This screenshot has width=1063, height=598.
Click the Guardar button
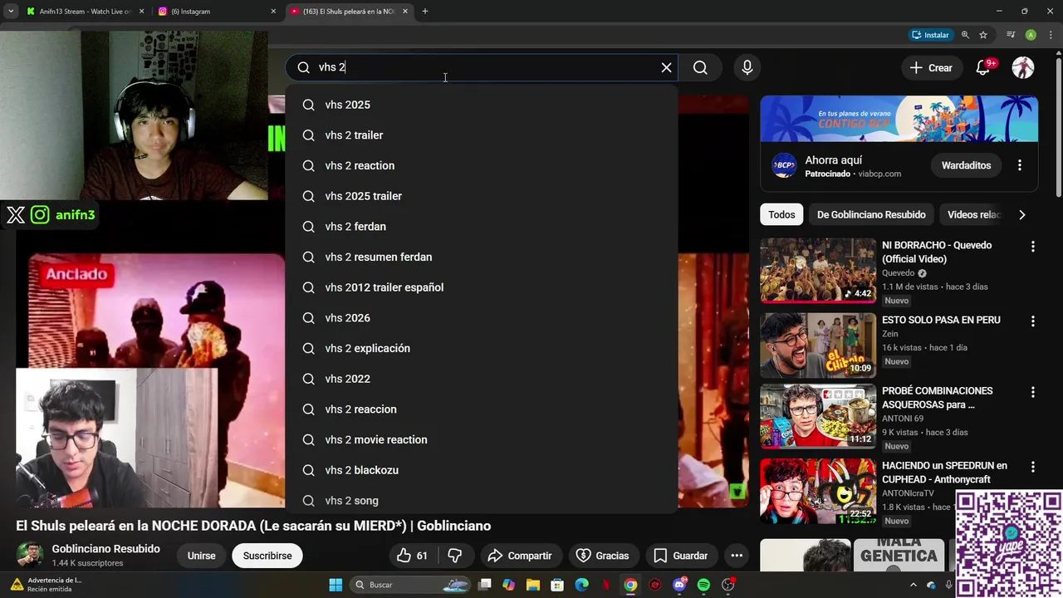681,556
